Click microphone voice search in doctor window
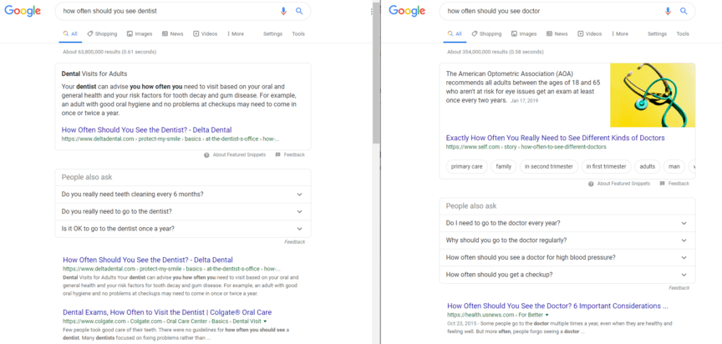This screenshot has width=722, height=344. [x=669, y=11]
